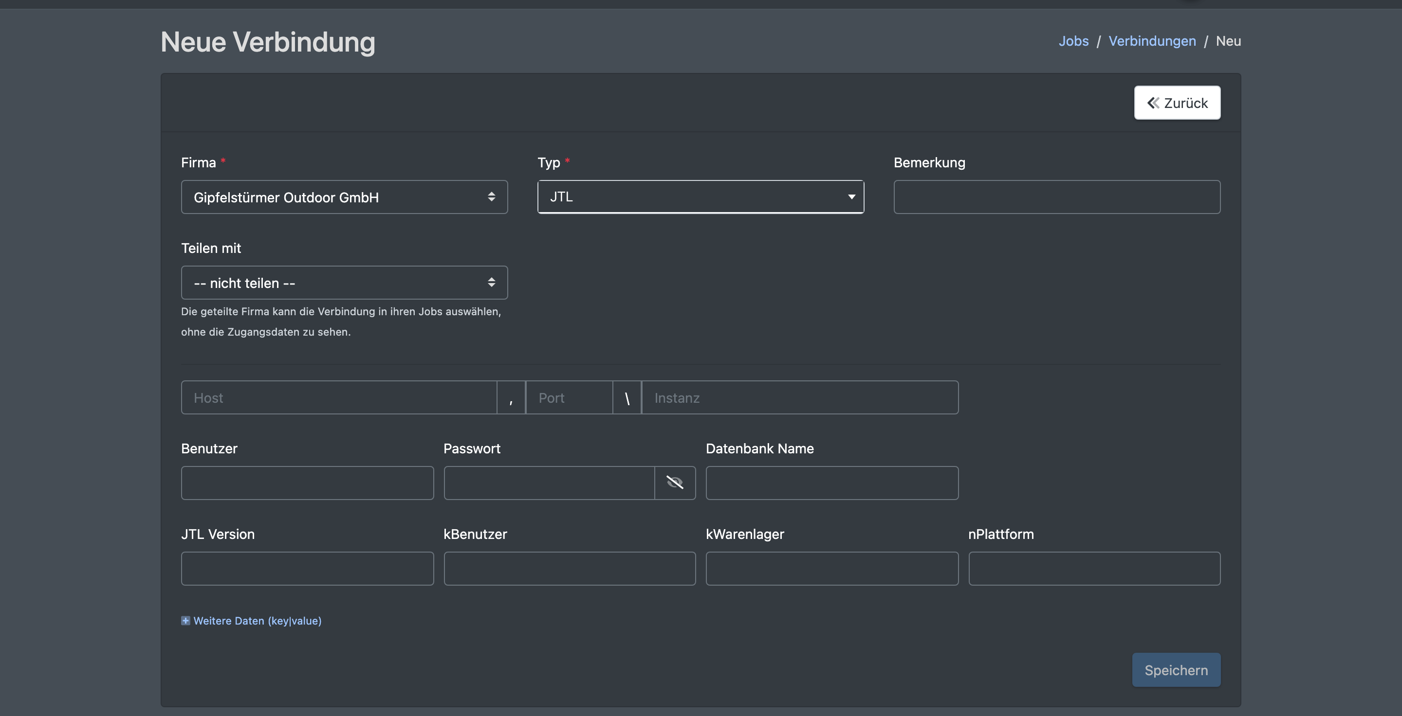
Task: Open the Teilen mit dropdown
Action: pos(344,283)
